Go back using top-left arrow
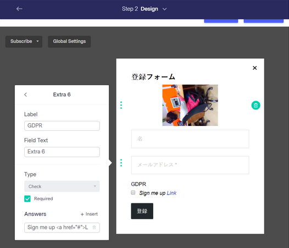 19,9
